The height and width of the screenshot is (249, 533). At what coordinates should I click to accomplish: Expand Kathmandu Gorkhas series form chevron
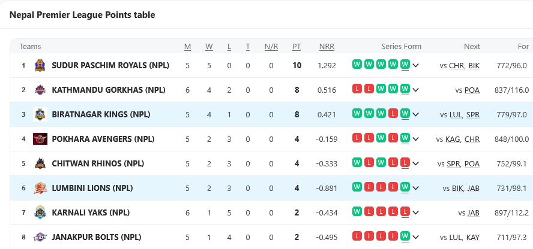[415, 90]
